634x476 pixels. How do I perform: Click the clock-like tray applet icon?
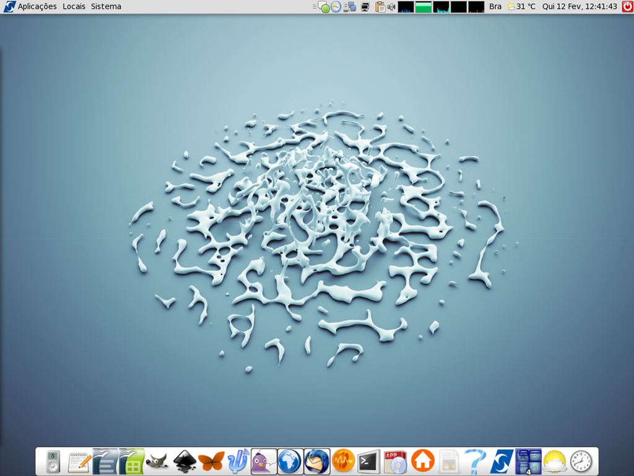[336, 7]
